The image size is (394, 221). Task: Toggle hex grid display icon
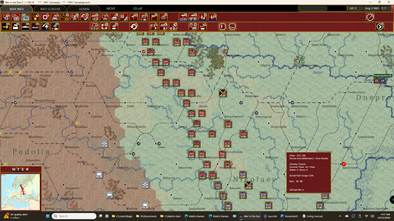point(35,17)
